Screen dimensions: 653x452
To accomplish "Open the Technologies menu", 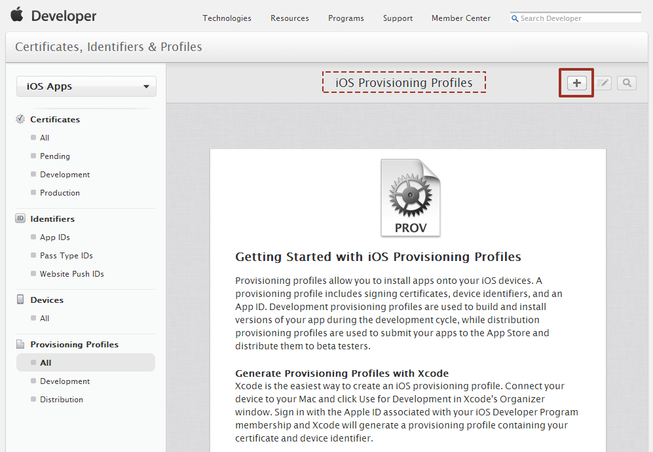I will (x=227, y=18).
